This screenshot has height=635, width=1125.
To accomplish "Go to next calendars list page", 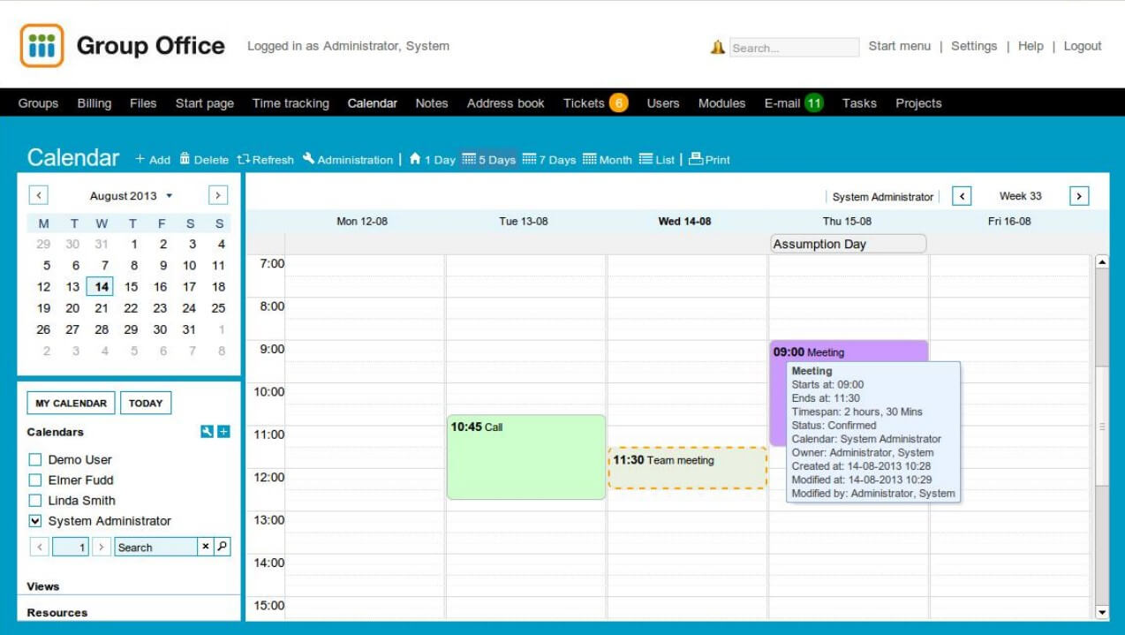I will click(102, 547).
